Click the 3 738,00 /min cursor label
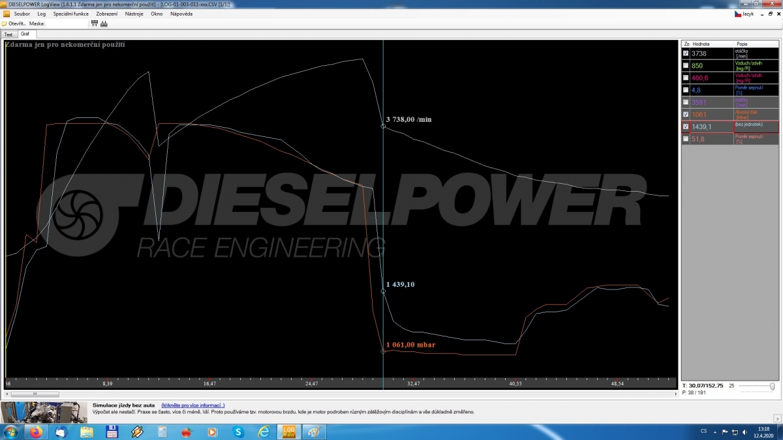783x440 pixels. pyautogui.click(x=408, y=119)
